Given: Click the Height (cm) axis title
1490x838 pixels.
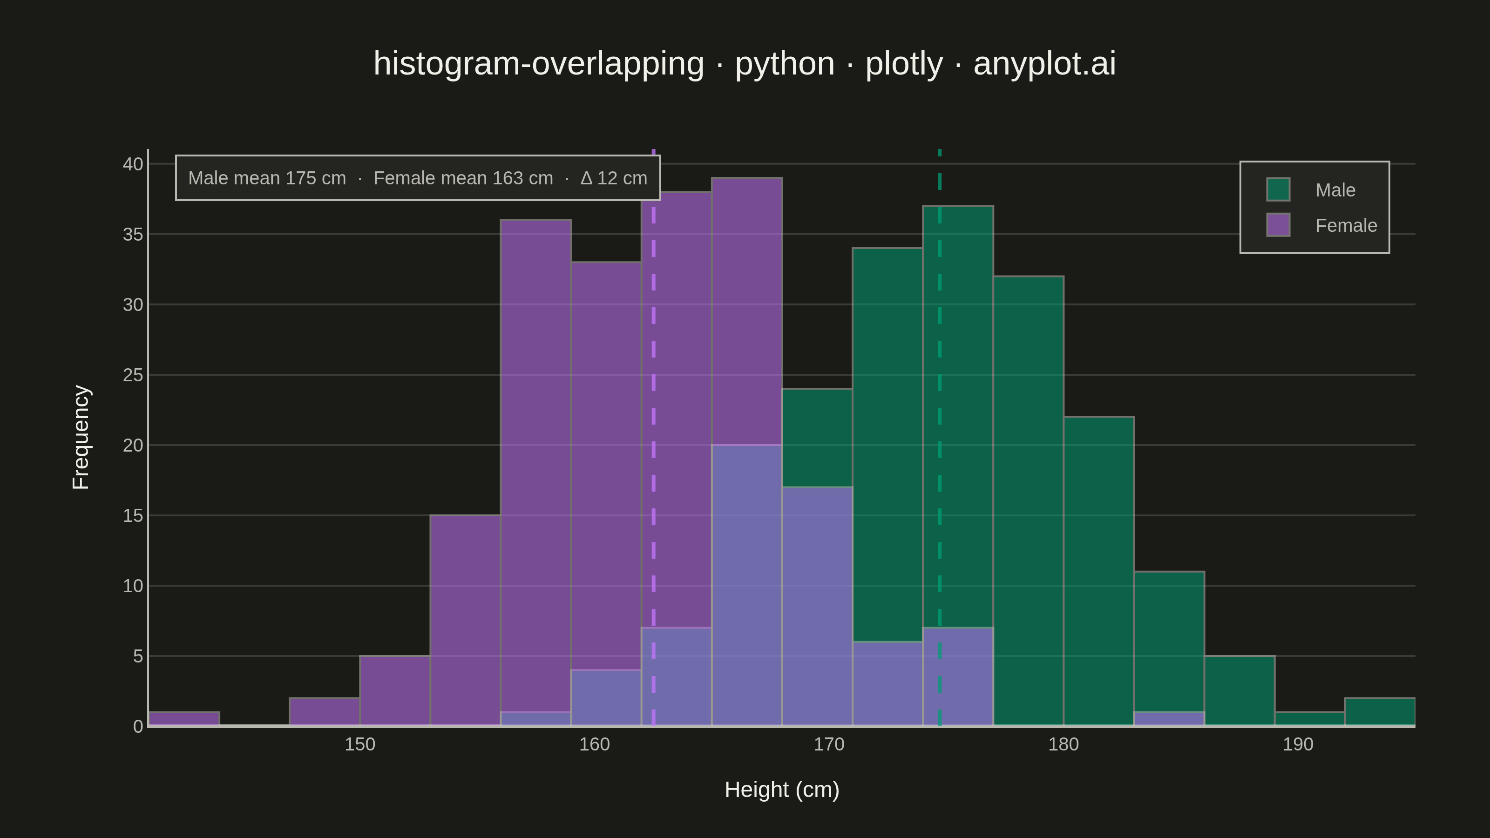Looking at the screenshot, I should (782, 790).
